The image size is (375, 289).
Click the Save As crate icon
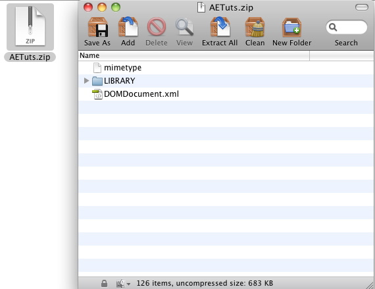[97, 27]
